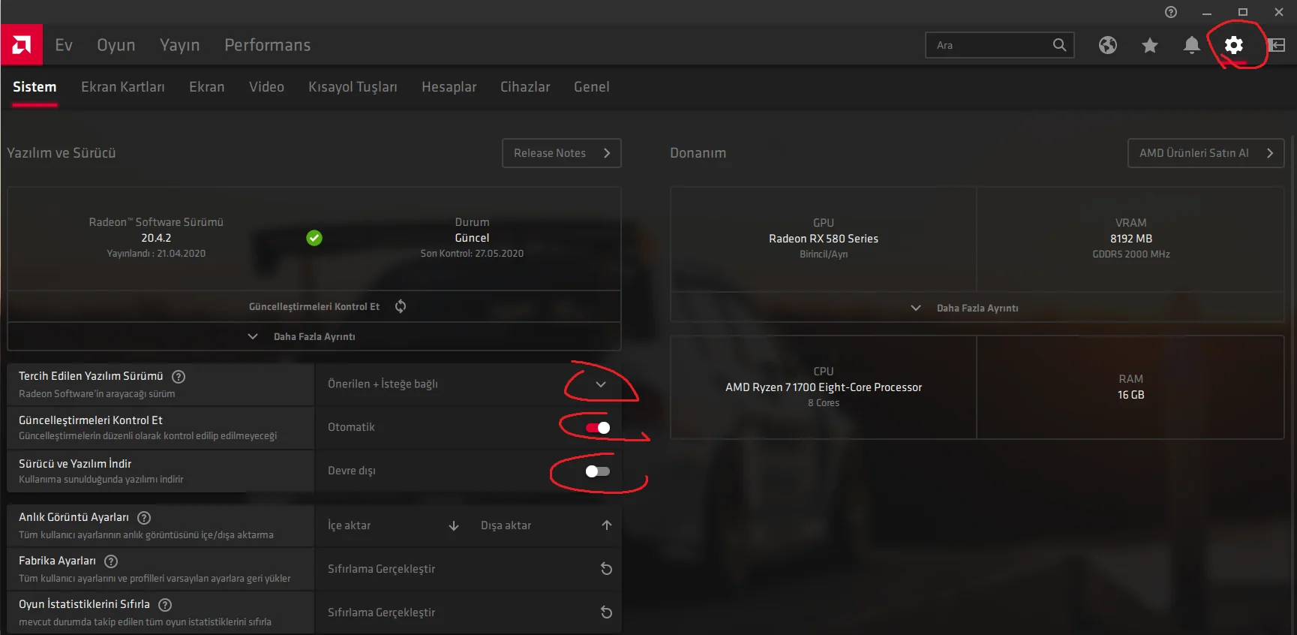Viewport: 1297px width, 635px height.
Task: Click the 16 GB RAM value
Action: coord(1131,395)
